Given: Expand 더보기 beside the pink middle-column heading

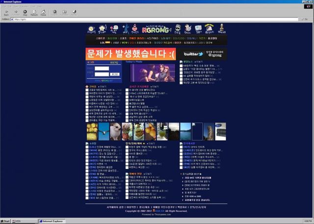Looking at the screenshot, I should click(156, 86).
